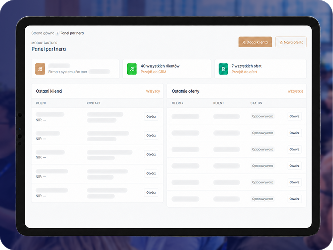Click the OFERTA column header
Viewport: 333px width, 250px height.
[178, 103]
